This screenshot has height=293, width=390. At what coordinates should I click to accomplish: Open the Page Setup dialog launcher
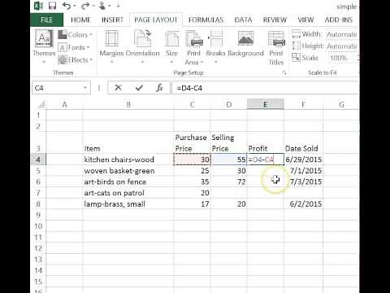pos(284,72)
